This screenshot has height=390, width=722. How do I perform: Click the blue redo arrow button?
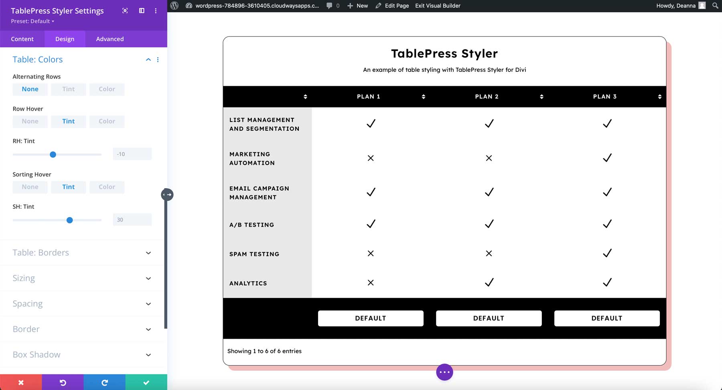(104, 382)
